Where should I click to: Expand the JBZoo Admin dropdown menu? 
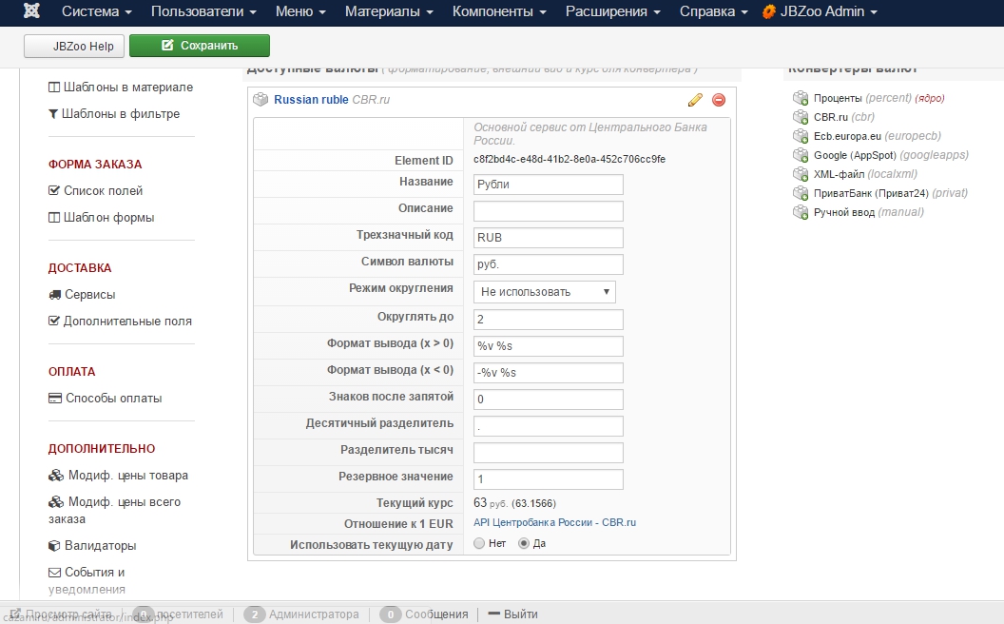pos(819,12)
